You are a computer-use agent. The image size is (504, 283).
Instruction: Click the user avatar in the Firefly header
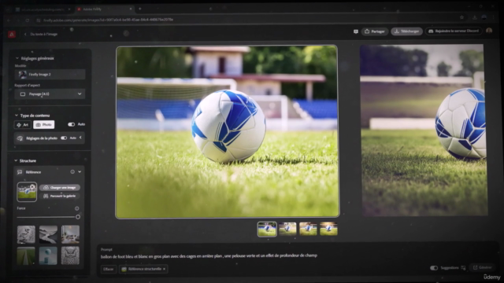(x=489, y=31)
